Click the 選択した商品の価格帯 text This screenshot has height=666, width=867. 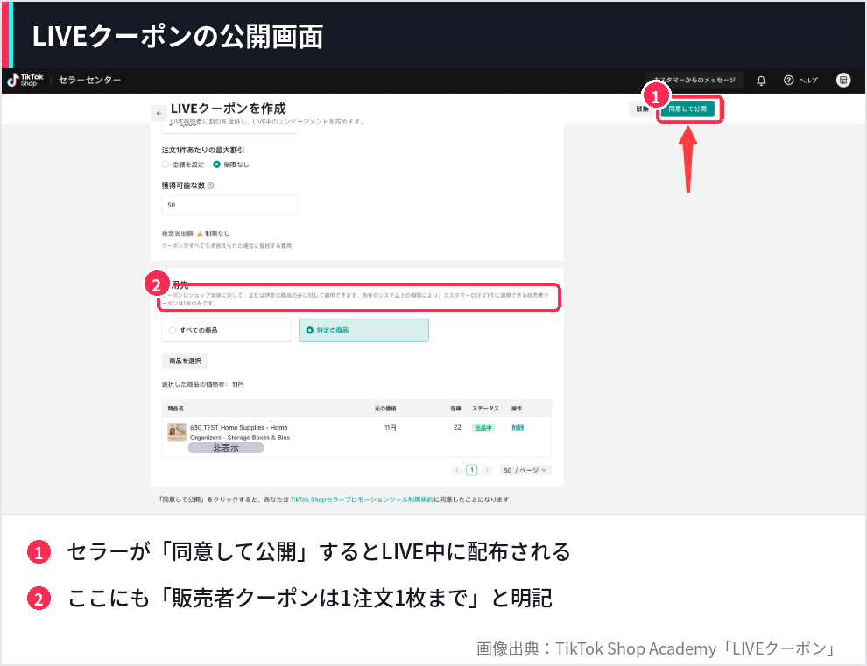(202, 384)
